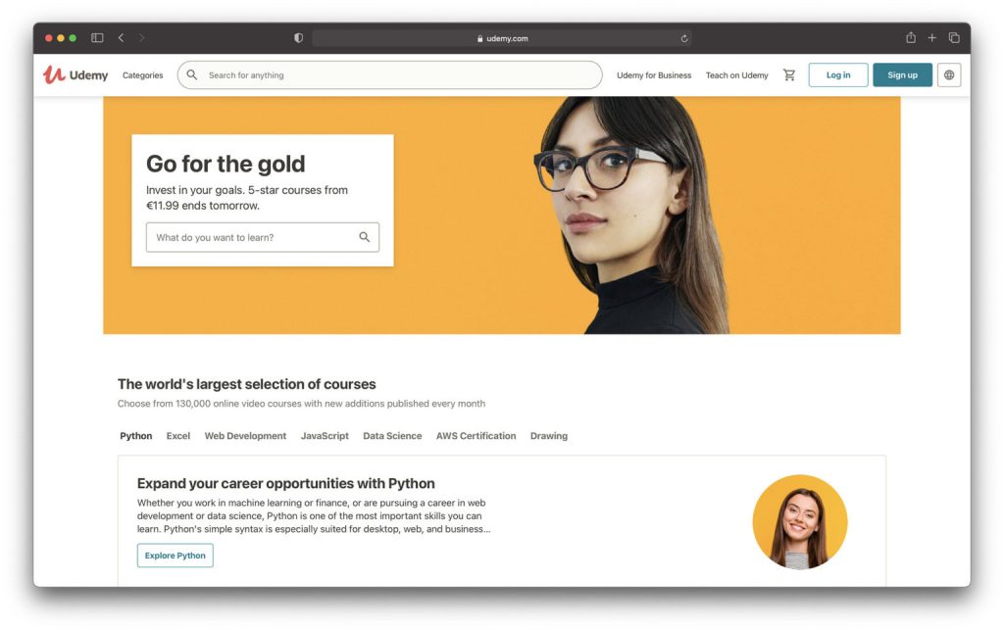Open a new tab with the plus icon
The height and width of the screenshot is (631, 1004).
pos(932,38)
